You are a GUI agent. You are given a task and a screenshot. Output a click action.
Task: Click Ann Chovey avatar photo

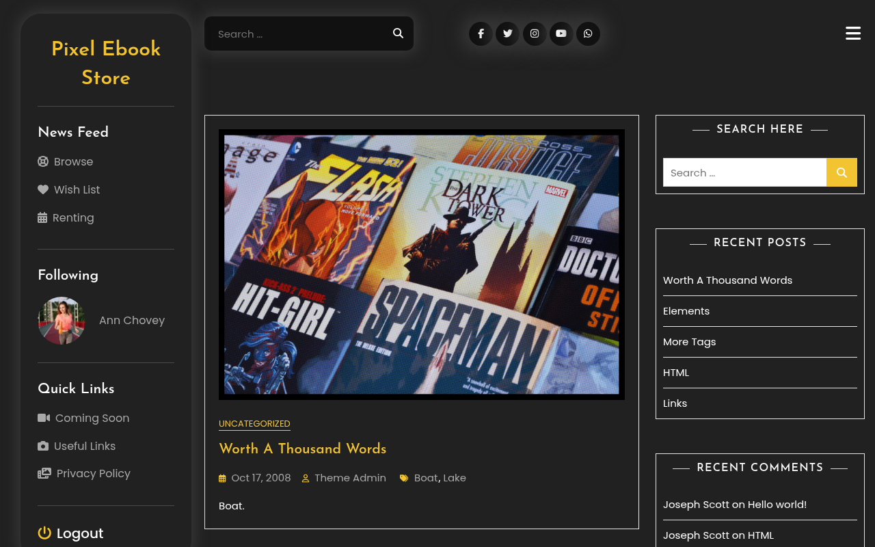click(x=62, y=320)
